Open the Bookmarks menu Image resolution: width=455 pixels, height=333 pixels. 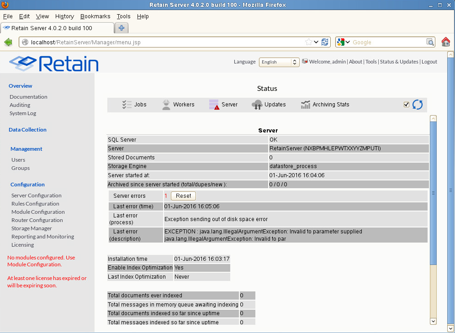(x=95, y=16)
